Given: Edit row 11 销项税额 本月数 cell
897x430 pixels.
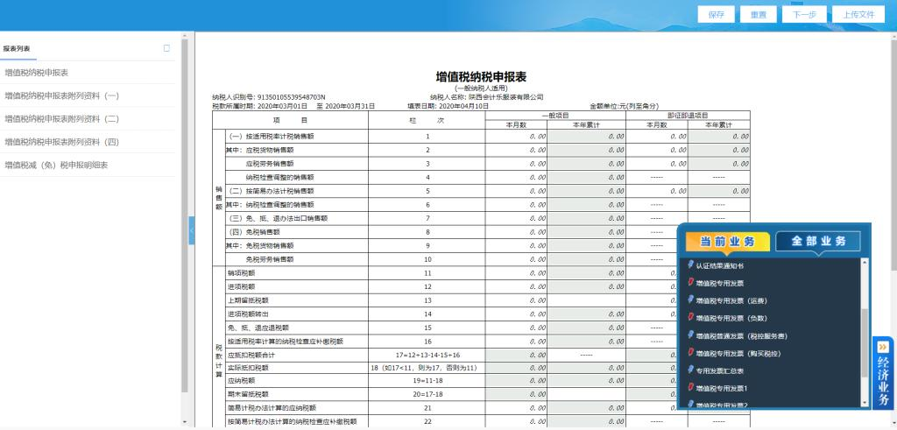Looking at the screenshot, I should coord(516,273).
